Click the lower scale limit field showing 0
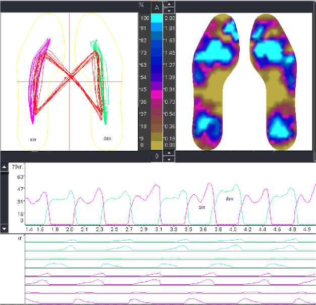Viewport: 316px width, 305px height. tap(157, 156)
